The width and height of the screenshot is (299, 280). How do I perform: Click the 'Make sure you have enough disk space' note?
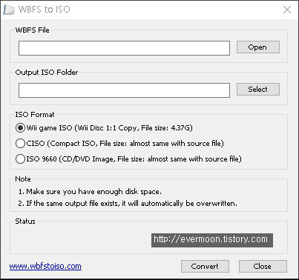(x=90, y=192)
